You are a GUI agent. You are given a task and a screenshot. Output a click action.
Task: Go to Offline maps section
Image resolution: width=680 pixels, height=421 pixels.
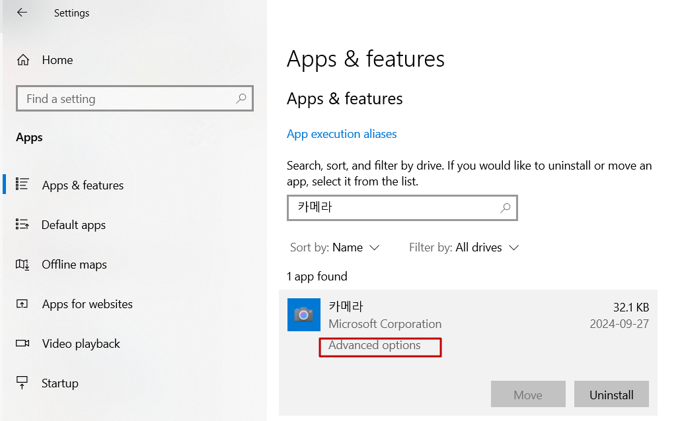[x=74, y=264]
